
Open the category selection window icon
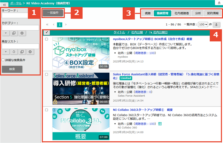coord(14,33)
